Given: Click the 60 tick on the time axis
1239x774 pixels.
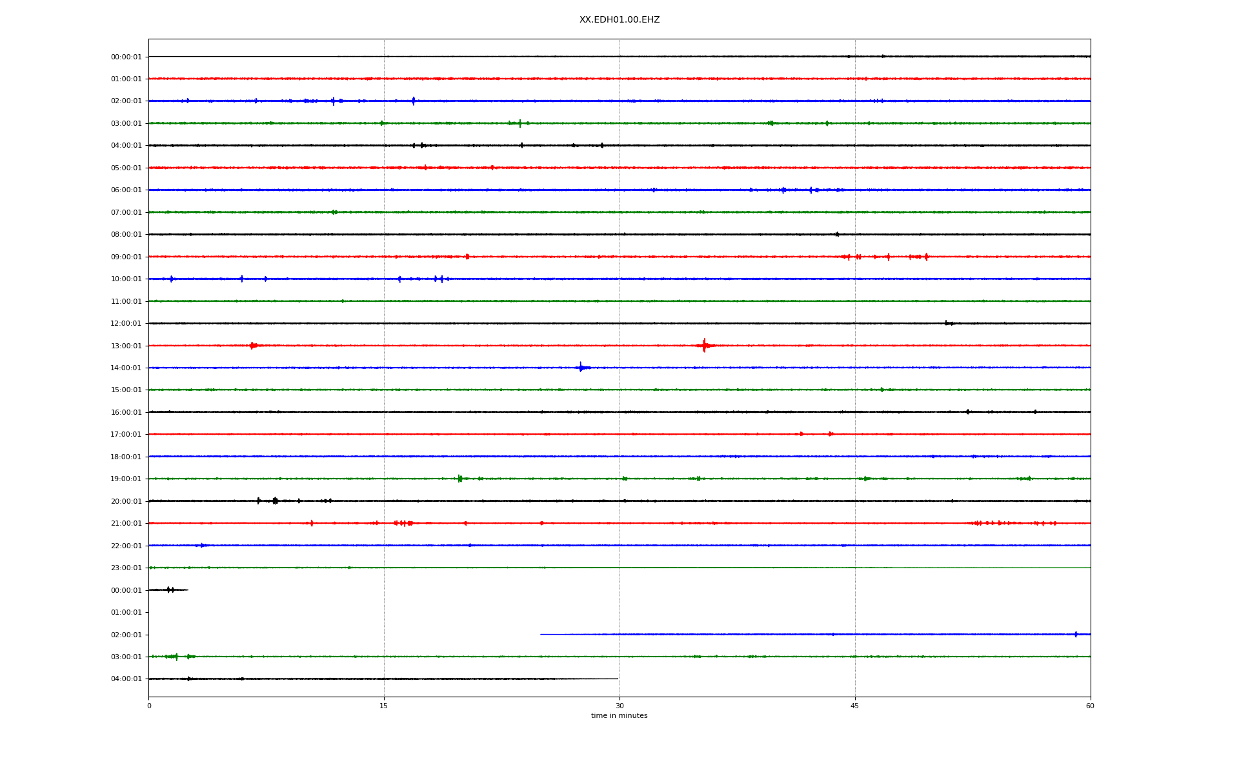Looking at the screenshot, I should pyautogui.click(x=1090, y=706).
